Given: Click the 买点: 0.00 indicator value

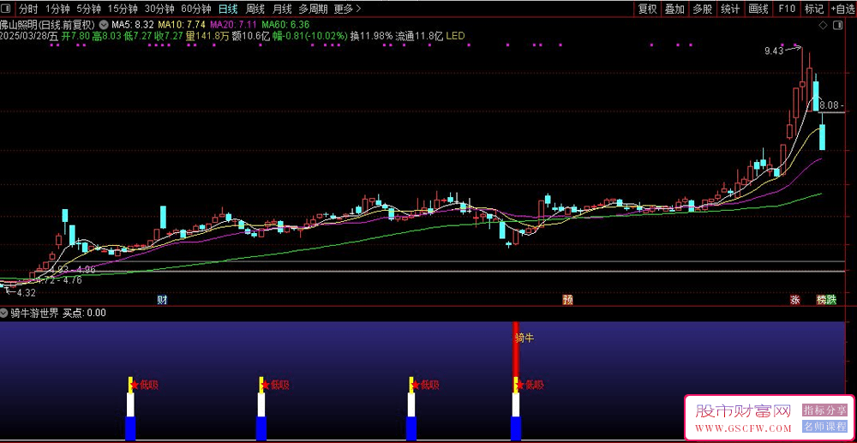Looking at the screenshot, I should coord(85,313).
